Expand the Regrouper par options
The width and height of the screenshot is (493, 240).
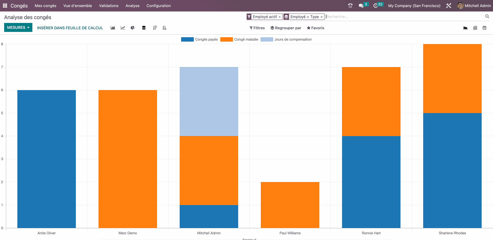click(286, 28)
